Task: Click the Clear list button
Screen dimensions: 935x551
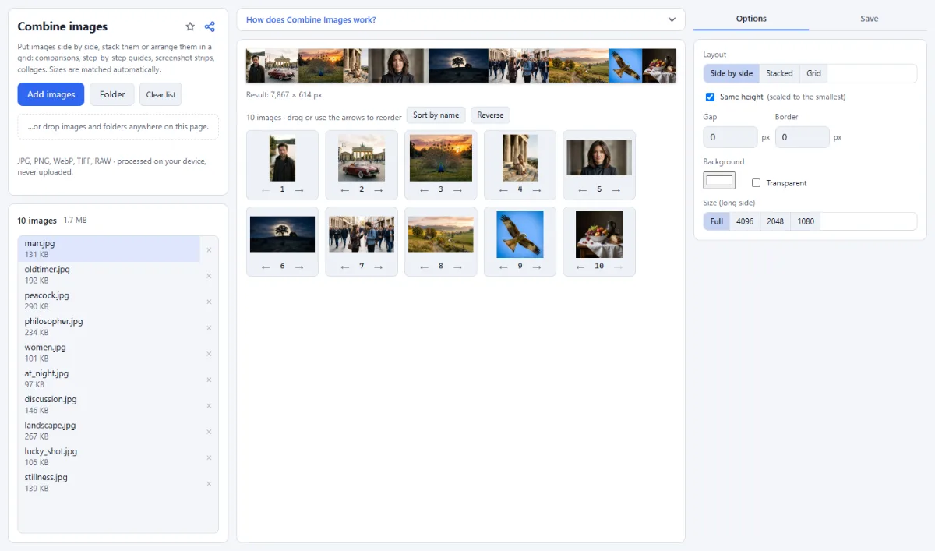Action: pyautogui.click(x=161, y=94)
